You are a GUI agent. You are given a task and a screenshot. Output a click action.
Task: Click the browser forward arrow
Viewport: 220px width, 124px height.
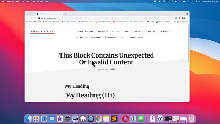[x=31, y=18]
